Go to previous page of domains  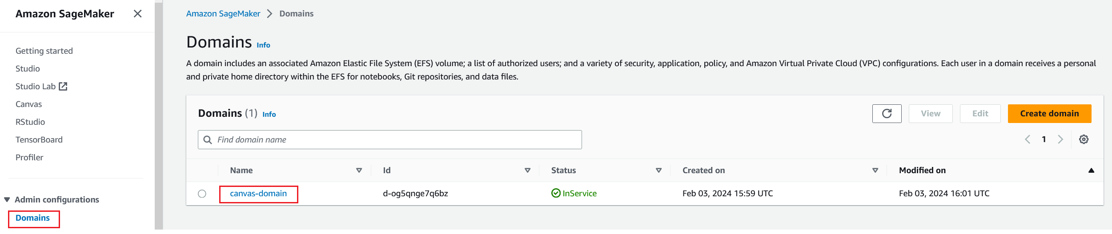pyautogui.click(x=1028, y=139)
